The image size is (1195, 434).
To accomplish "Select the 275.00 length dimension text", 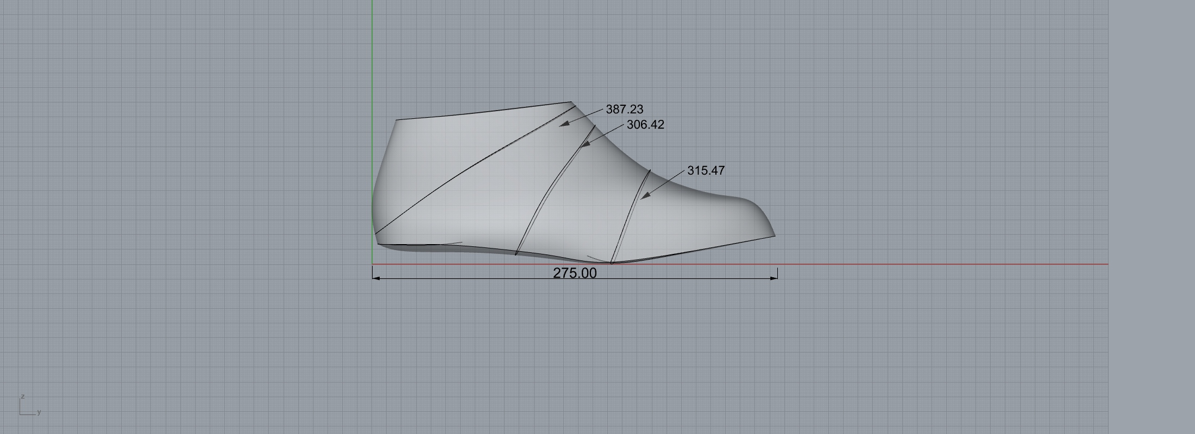I will [575, 273].
